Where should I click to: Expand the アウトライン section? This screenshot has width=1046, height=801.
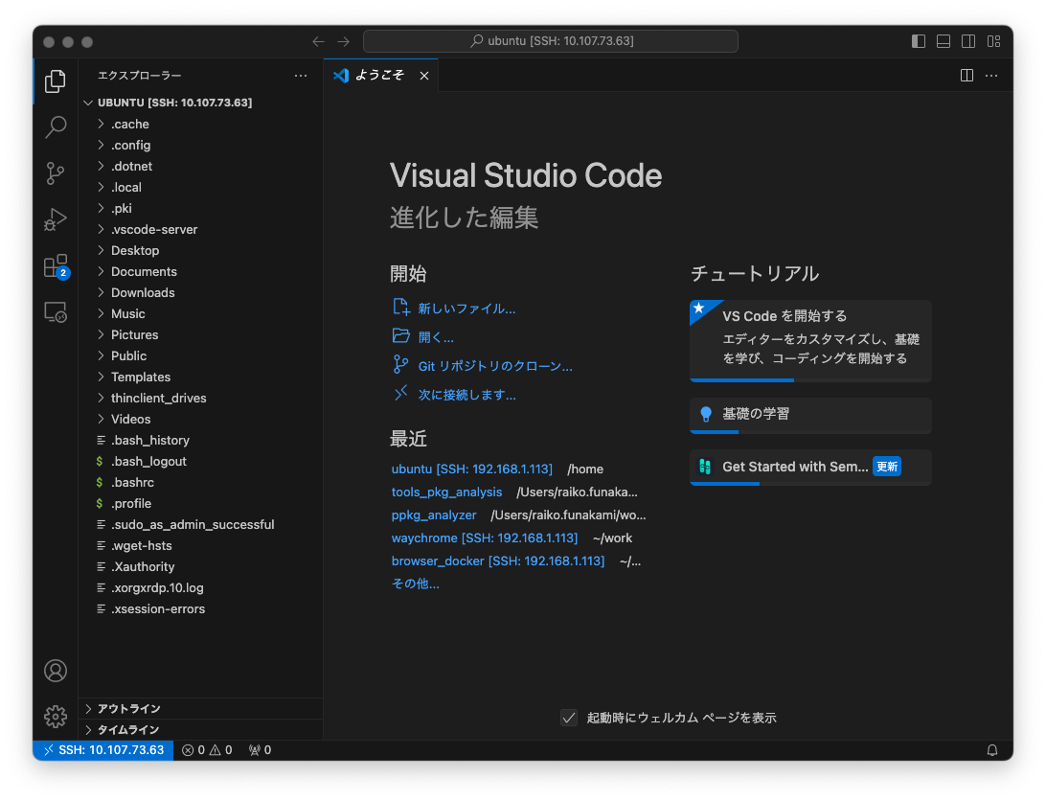[200, 708]
